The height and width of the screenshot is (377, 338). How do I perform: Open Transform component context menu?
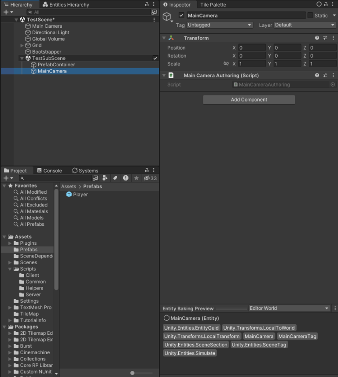click(x=333, y=38)
